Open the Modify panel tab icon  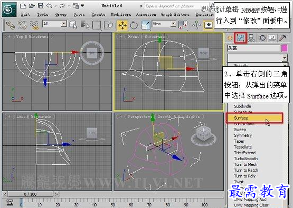coord(241,38)
